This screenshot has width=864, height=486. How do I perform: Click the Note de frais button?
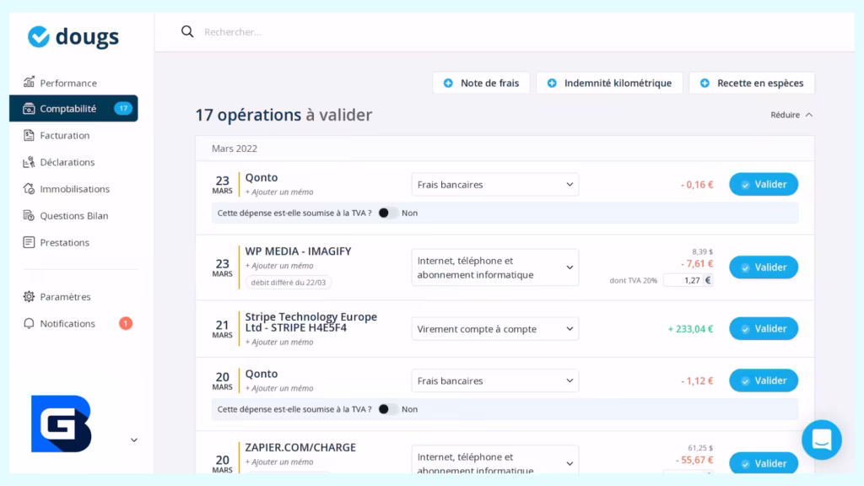(x=481, y=83)
